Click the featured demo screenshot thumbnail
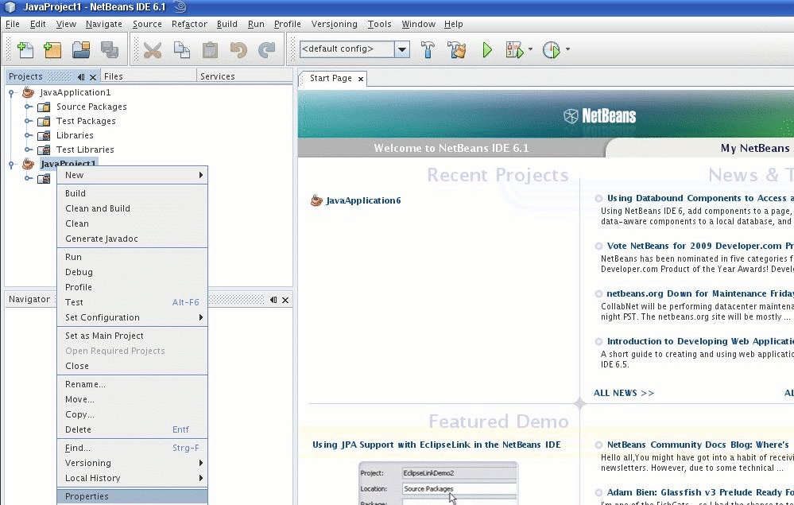The height and width of the screenshot is (505, 794). pos(439,484)
